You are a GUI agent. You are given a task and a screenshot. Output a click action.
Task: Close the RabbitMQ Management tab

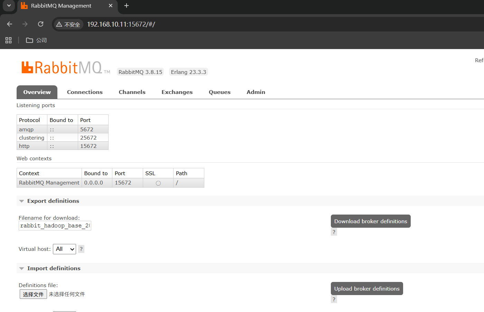[x=111, y=6]
